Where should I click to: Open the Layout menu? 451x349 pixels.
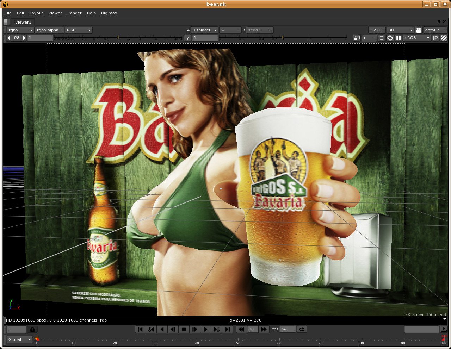[36, 13]
